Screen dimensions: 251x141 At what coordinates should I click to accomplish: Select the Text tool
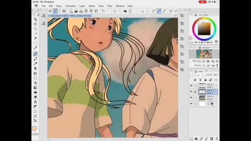pos(35,102)
